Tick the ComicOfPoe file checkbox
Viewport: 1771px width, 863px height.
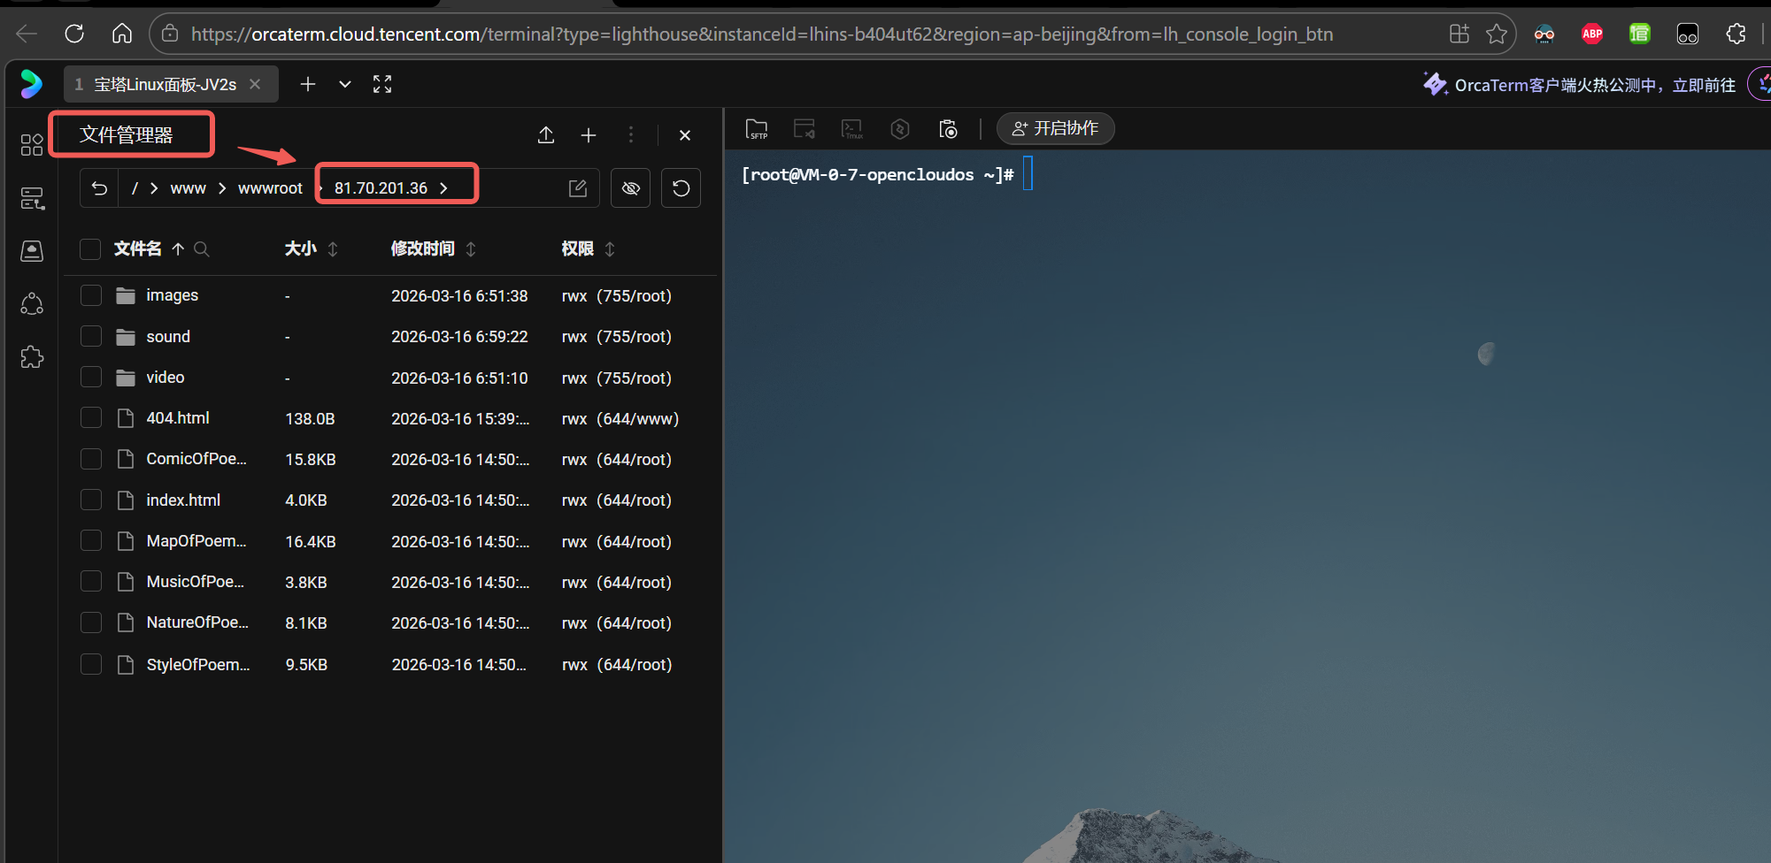[x=91, y=458]
